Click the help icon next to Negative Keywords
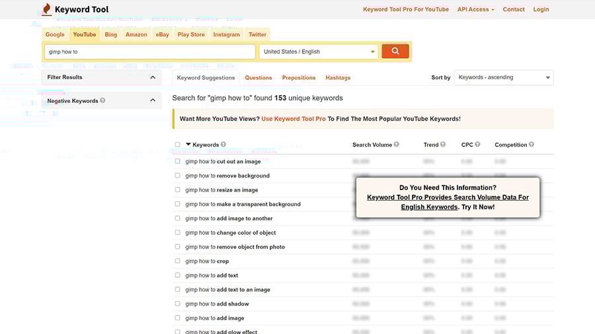The height and width of the screenshot is (334, 595). (x=102, y=100)
